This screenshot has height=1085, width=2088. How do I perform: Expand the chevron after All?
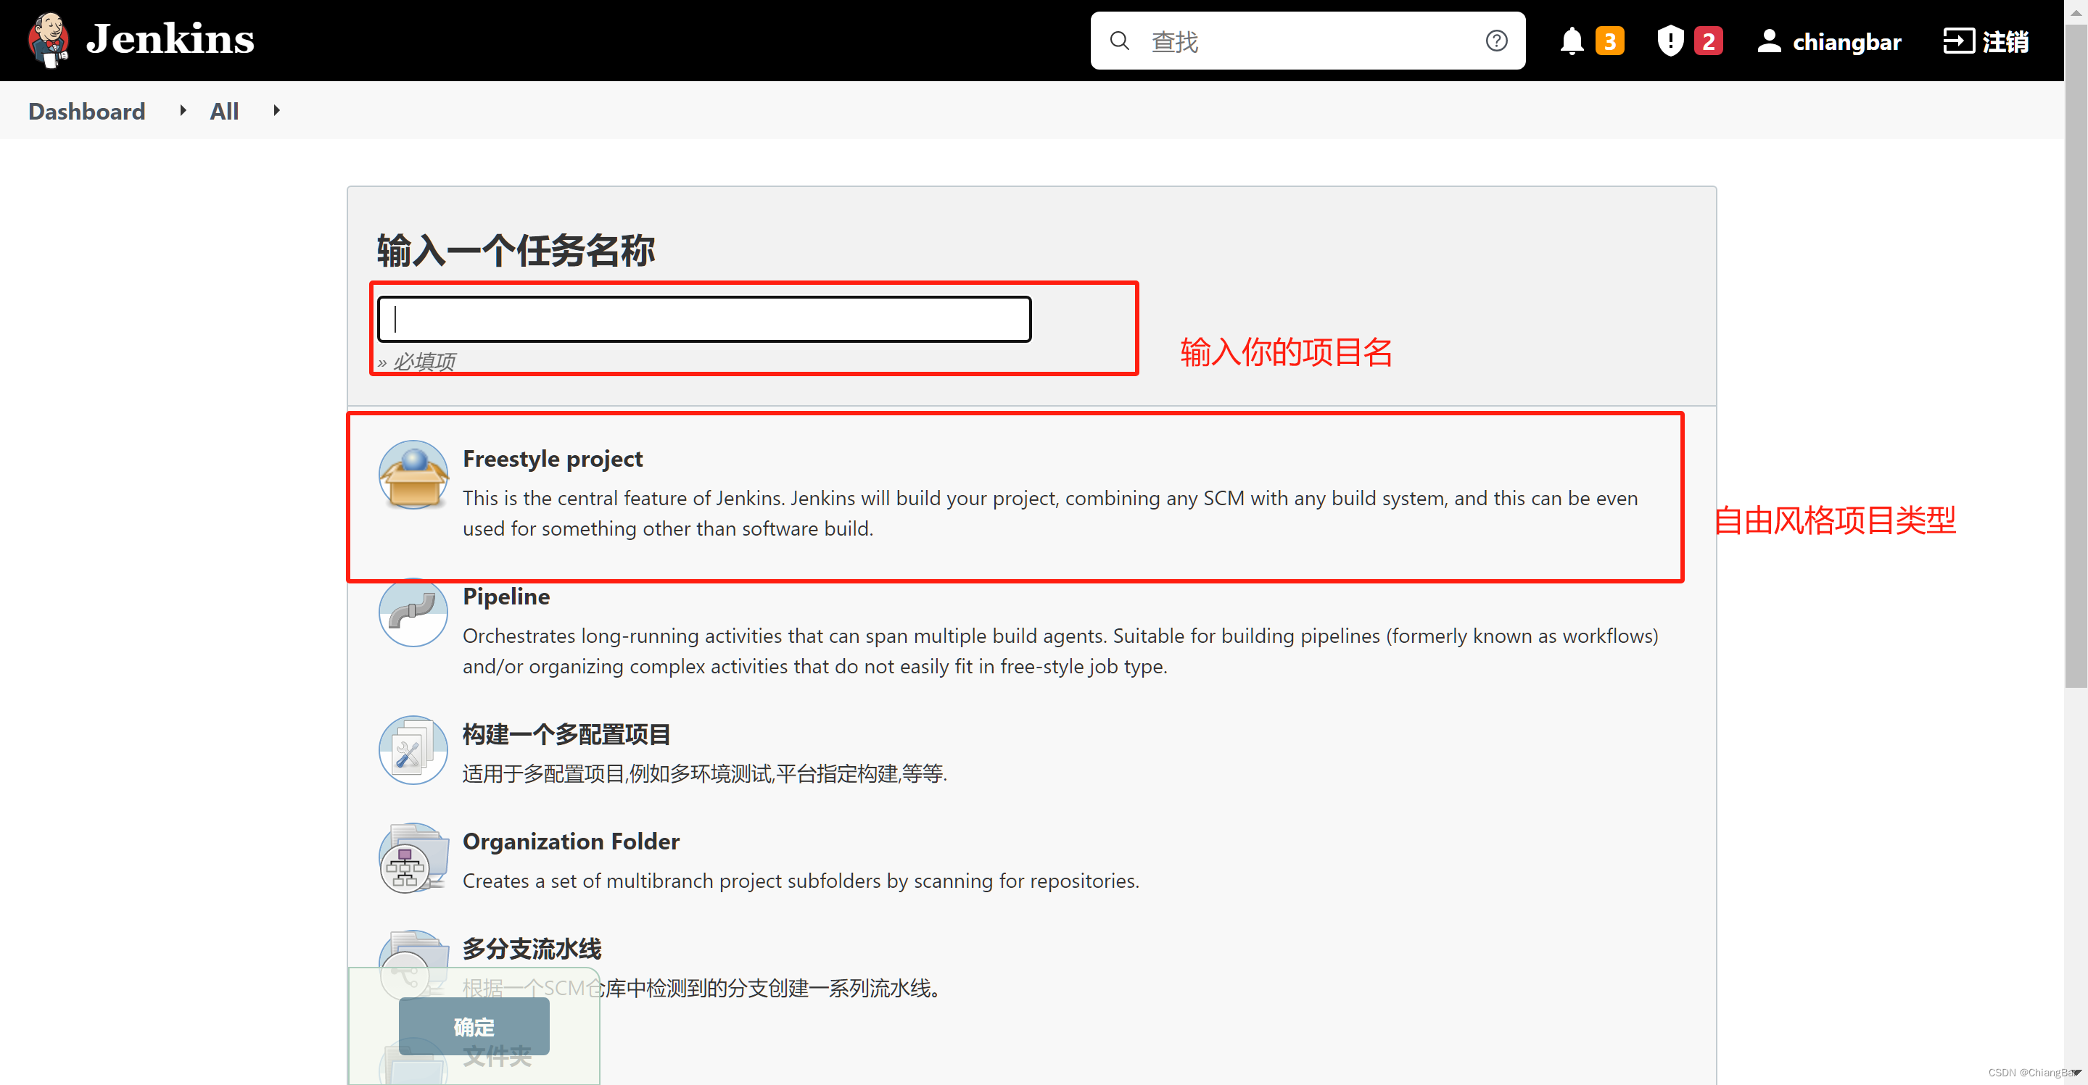[276, 110]
